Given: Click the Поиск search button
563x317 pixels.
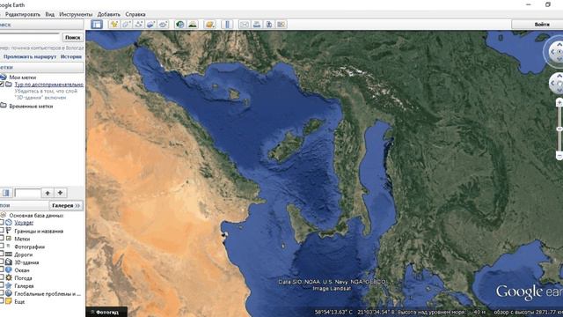Looking at the screenshot, I should click(72, 37).
